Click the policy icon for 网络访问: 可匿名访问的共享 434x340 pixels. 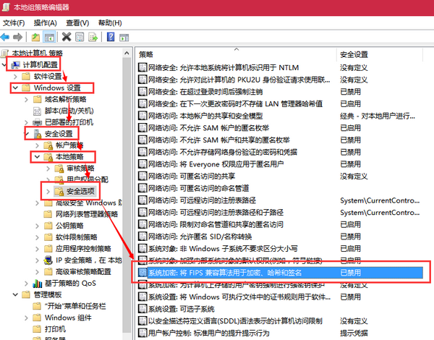pos(142,176)
